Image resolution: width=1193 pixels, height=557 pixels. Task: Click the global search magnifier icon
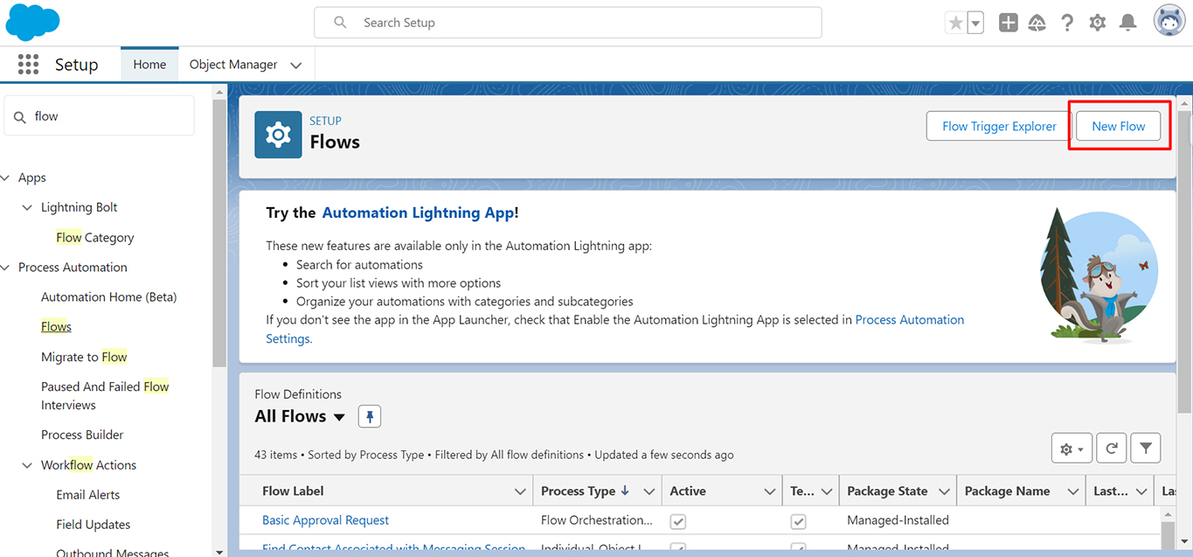(341, 23)
